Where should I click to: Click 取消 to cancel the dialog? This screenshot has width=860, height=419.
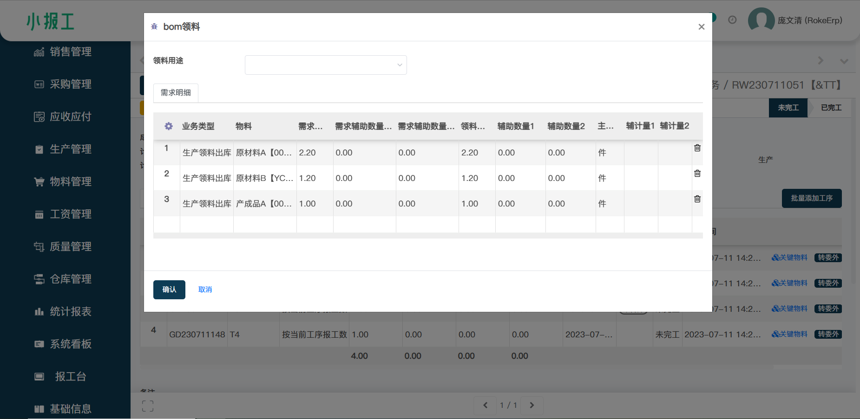205,290
